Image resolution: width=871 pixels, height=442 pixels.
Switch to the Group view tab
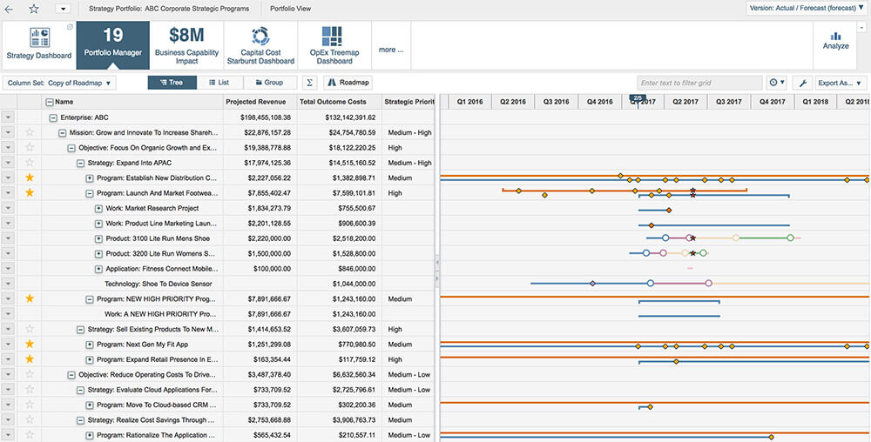pos(270,83)
